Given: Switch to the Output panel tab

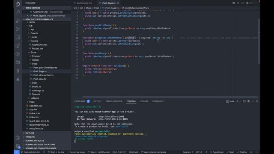Looking at the screenshot, I should 97,101.
